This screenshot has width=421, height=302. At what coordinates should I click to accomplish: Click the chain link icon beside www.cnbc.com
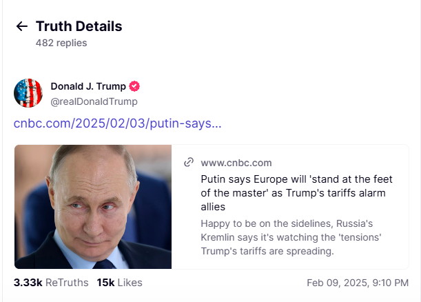pos(188,163)
